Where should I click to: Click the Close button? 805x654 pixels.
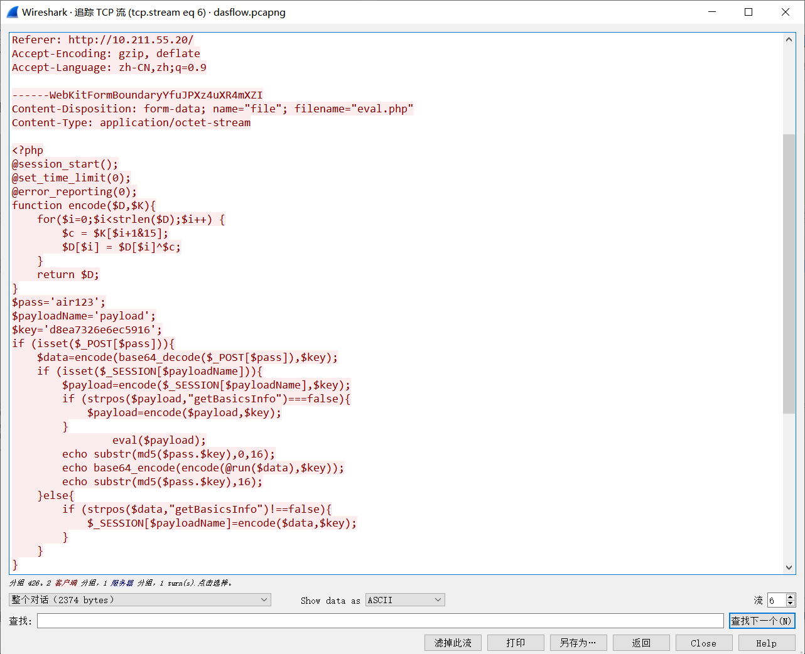(x=704, y=643)
